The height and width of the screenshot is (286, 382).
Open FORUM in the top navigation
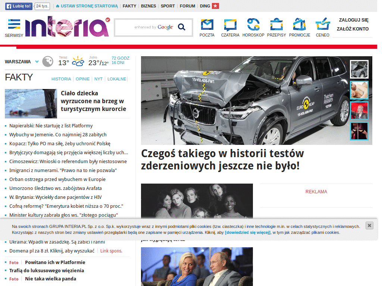pos(187,6)
